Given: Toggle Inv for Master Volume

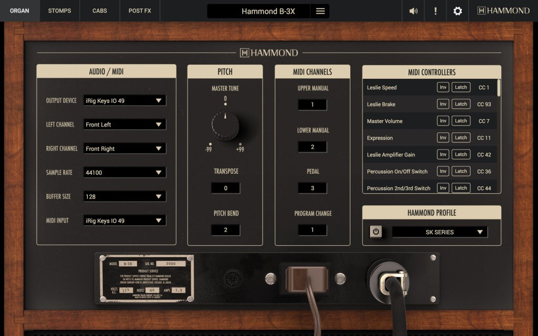Looking at the screenshot, I should (443, 121).
